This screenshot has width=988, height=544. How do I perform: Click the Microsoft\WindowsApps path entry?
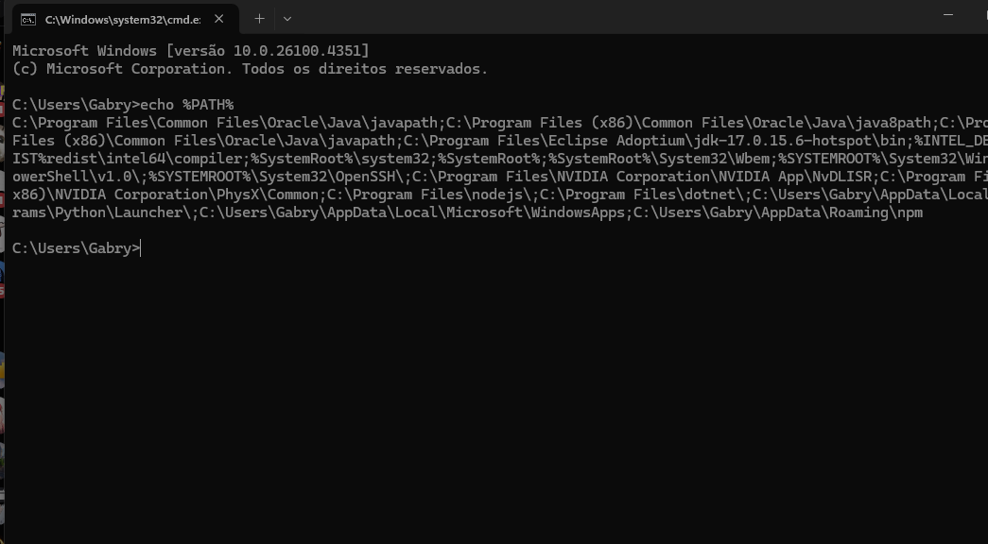pyautogui.click(x=413, y=212)
